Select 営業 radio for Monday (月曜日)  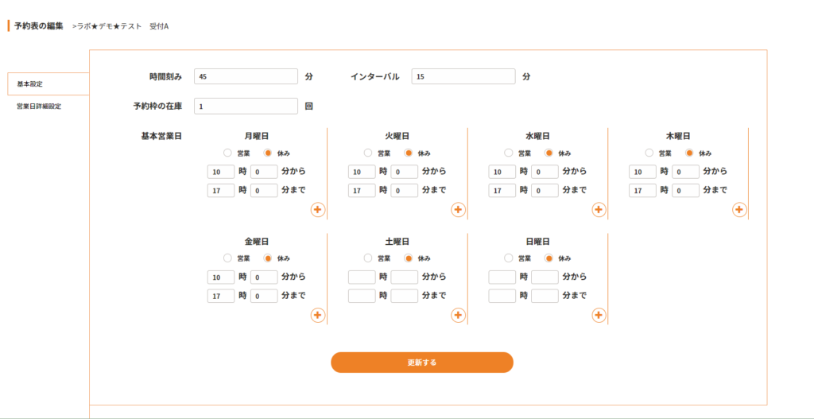click(227, 153)
